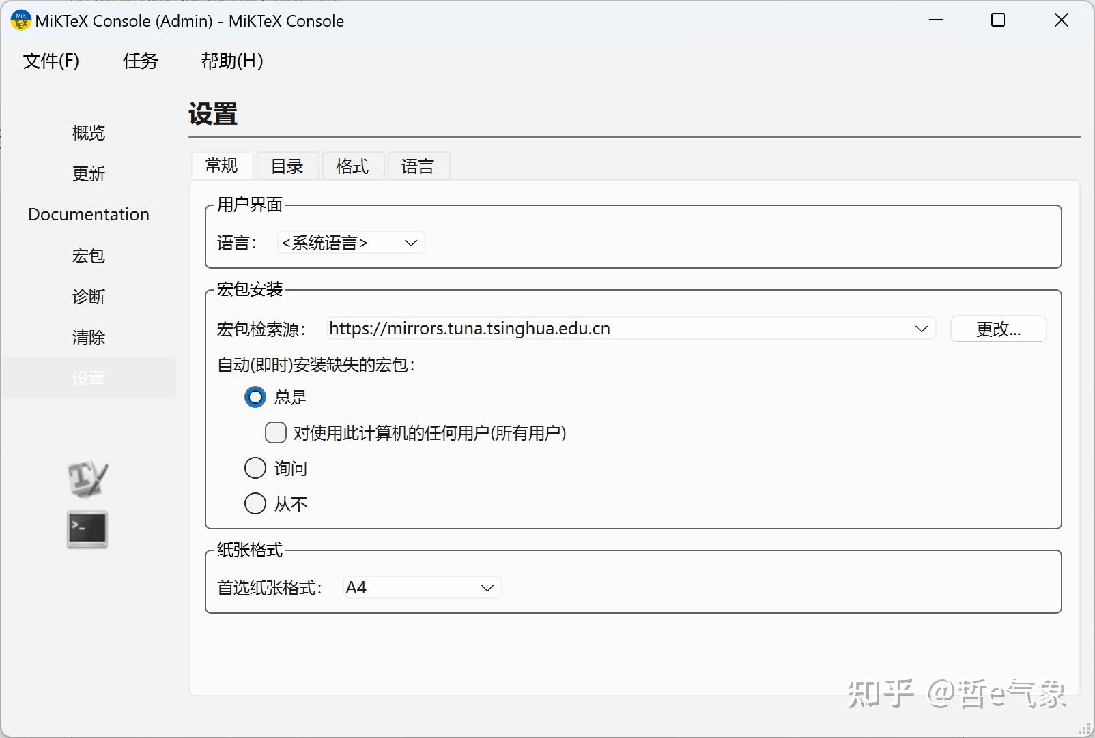Viewport: 1095px width, 738px height.
Task: Open the 诊断 section
Action: tap(88, 296)
